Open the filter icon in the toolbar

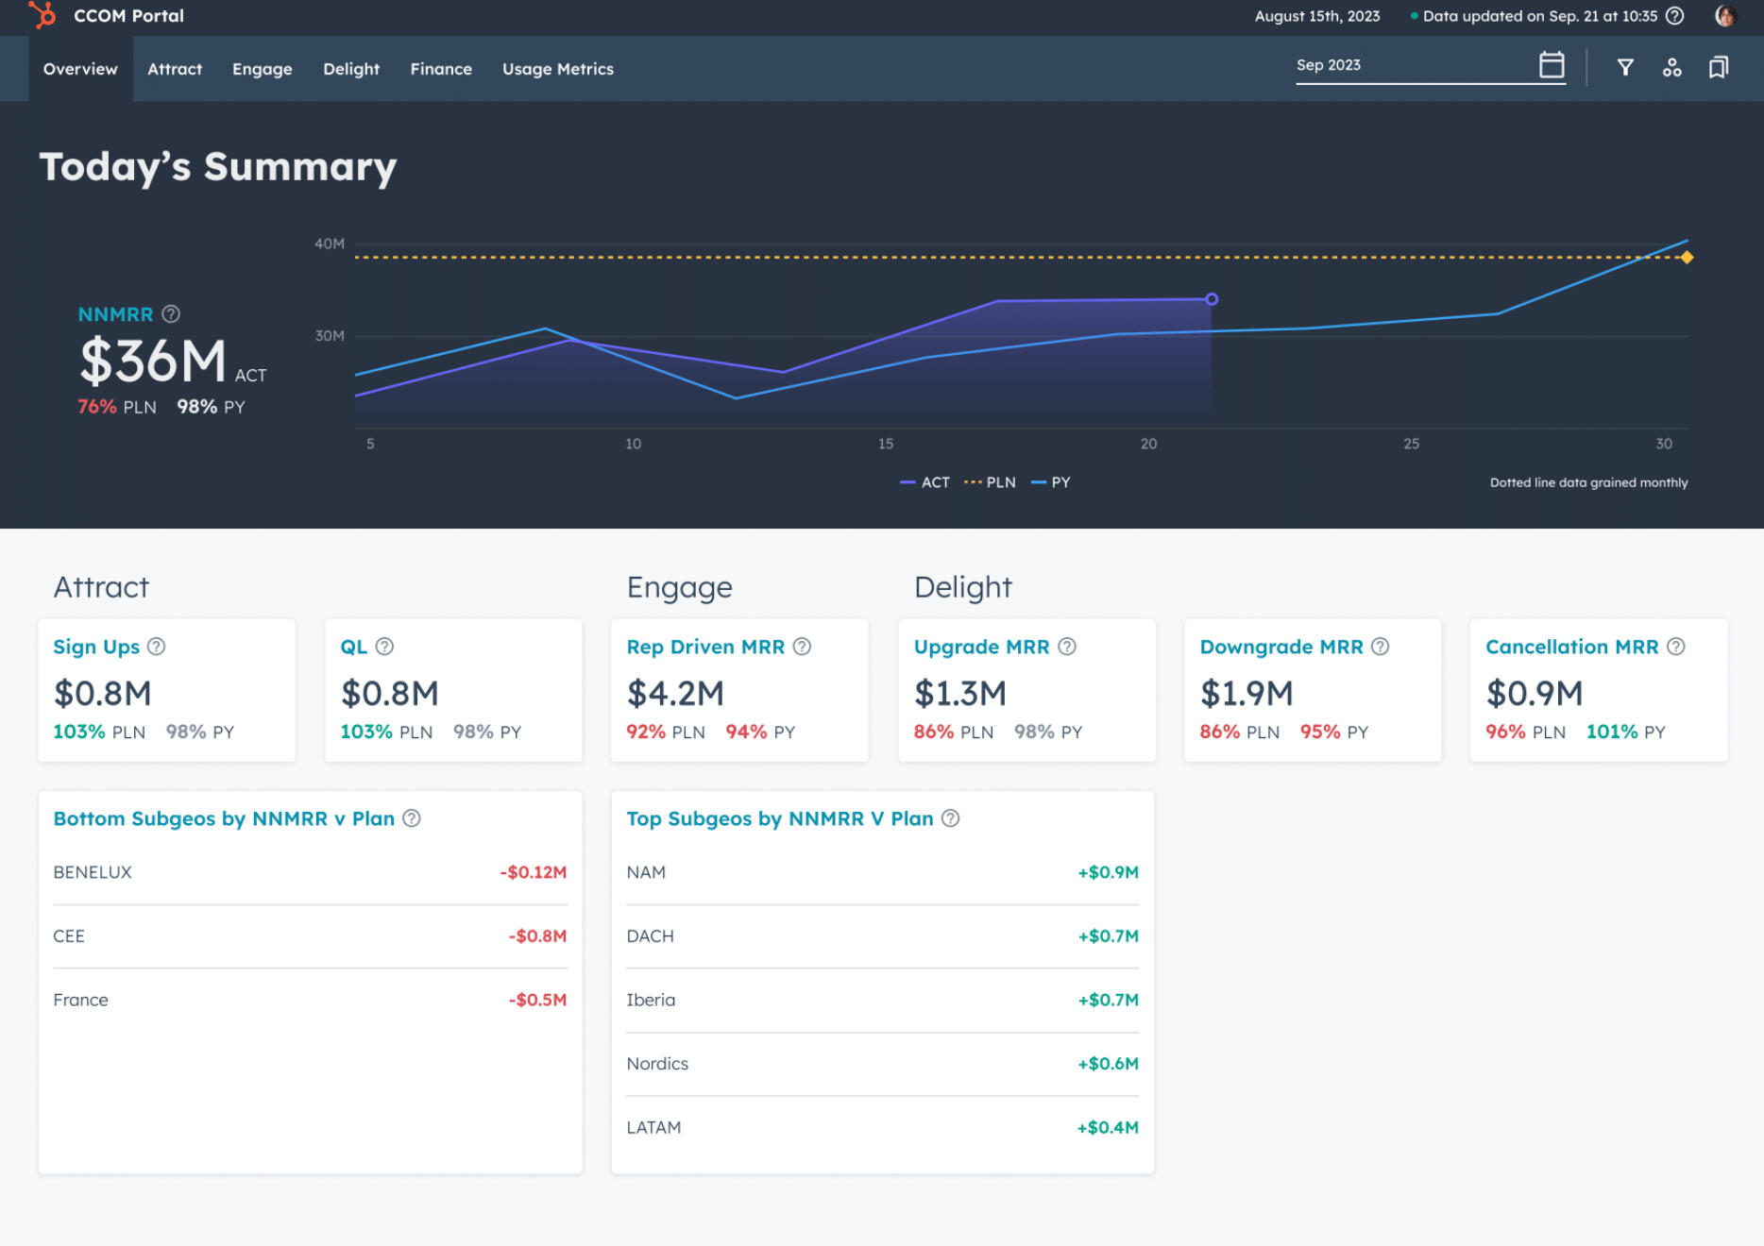pyautogui.click(x=1626, y=67)
